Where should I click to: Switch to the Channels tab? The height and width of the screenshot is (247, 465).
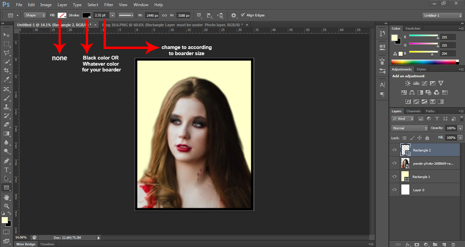(x=413, y=111)
